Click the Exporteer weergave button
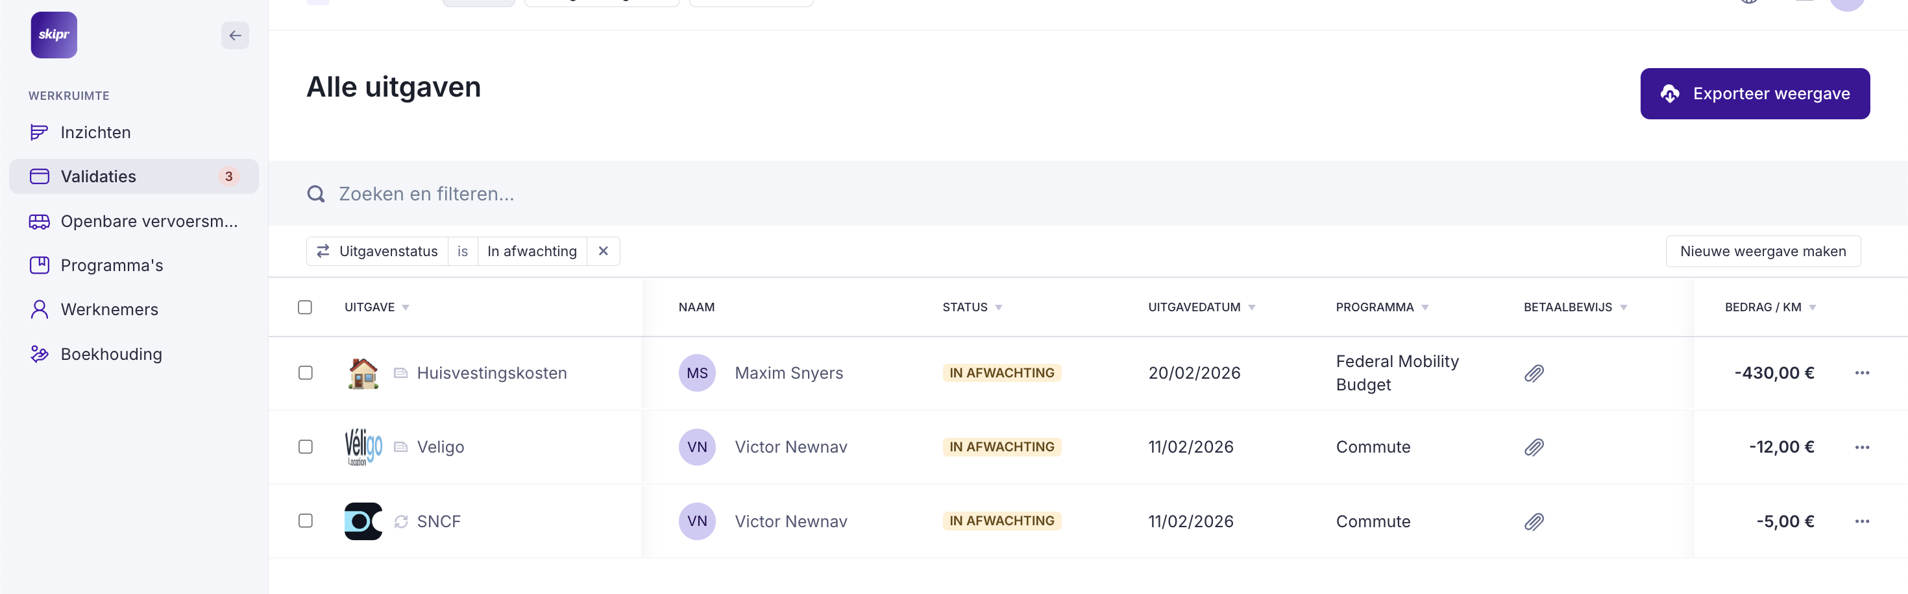The width and height of the screenshot is (1908, 594). [1754, 94]
